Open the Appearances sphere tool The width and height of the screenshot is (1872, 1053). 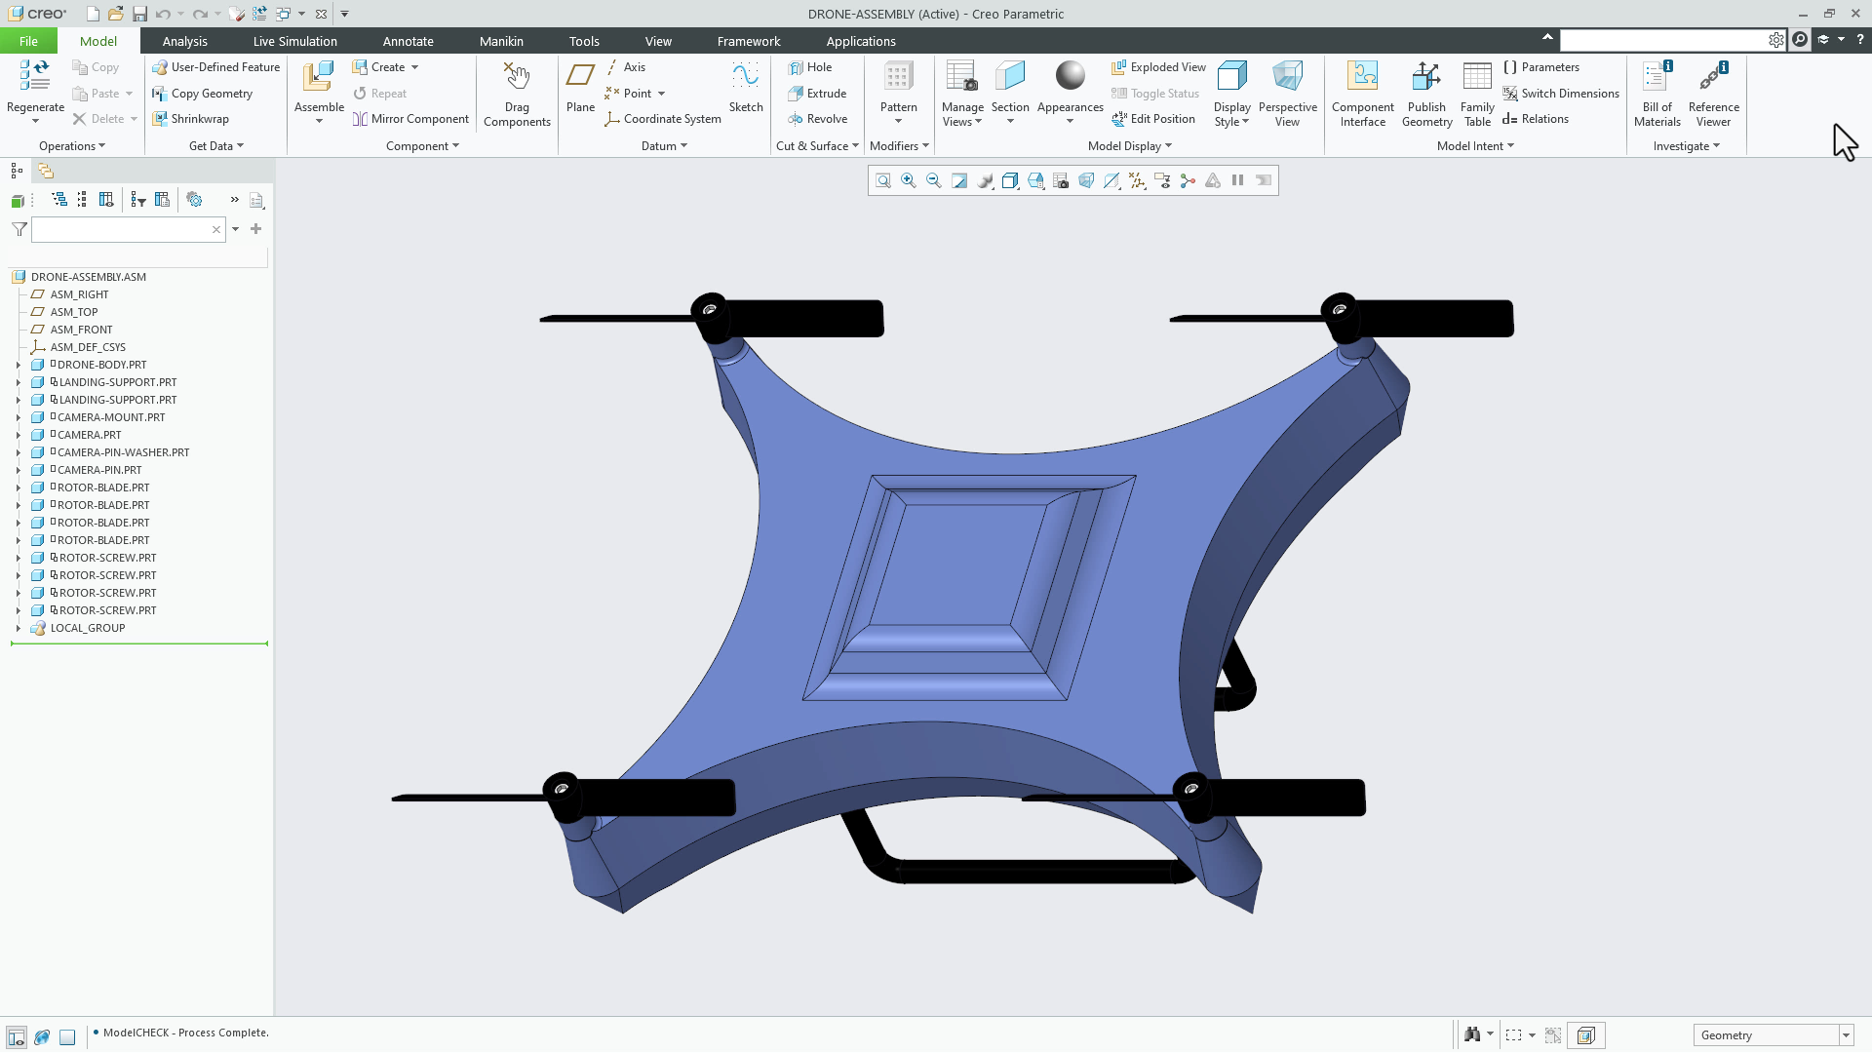tap(1070, 77)
